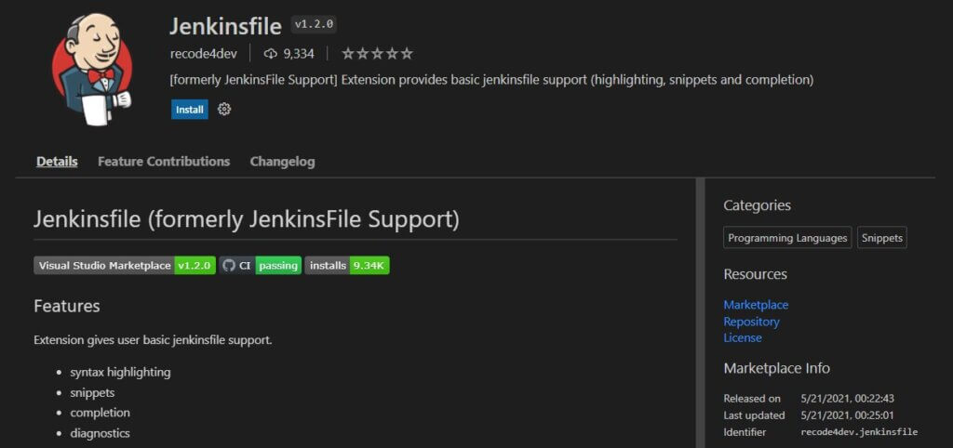The width and height of the screenshot is (953, 448).
Task: Select the Snippets category tag
Action: click(x=882, y=238)
